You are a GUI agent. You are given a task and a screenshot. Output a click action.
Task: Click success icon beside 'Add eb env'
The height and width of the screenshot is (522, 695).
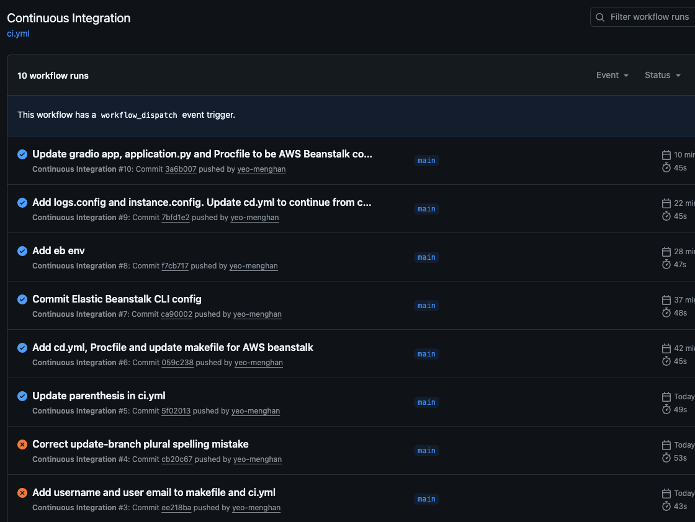[22, 251]
